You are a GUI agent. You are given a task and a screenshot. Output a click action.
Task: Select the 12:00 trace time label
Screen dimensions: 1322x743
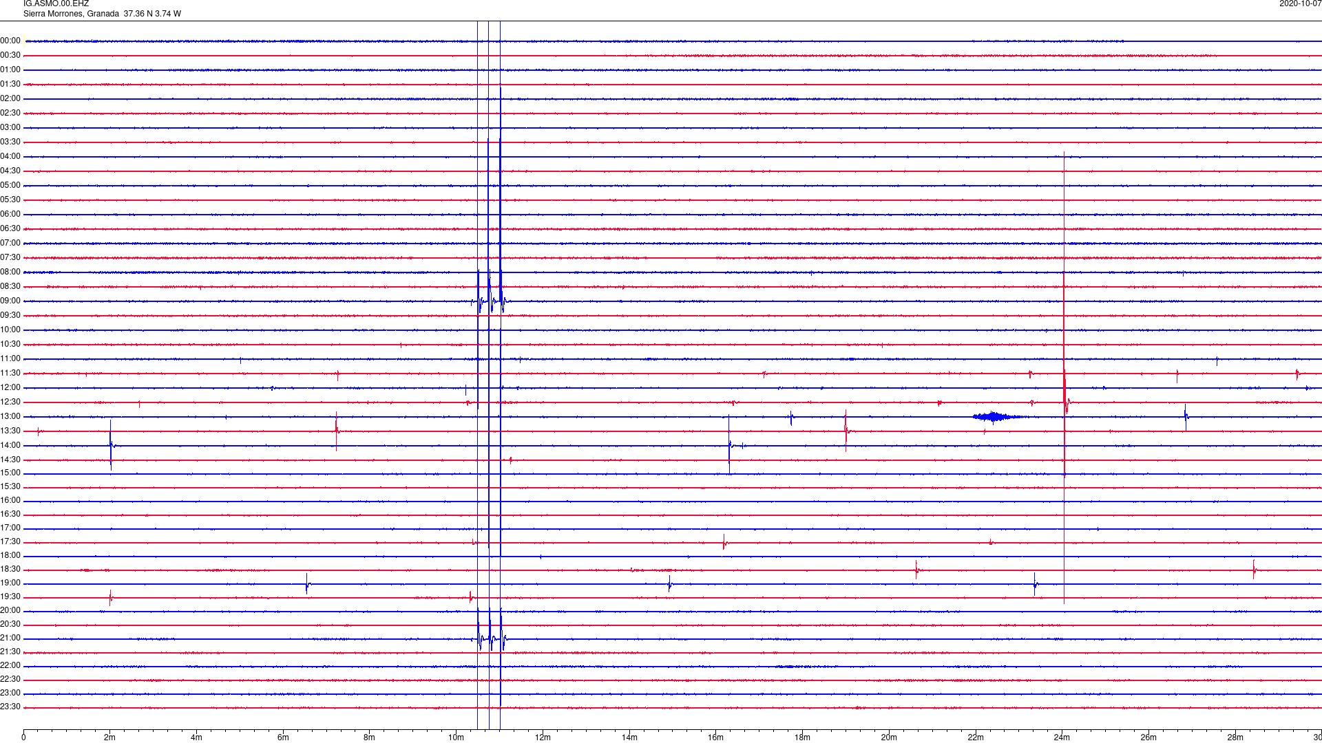(x=10, y=388)
